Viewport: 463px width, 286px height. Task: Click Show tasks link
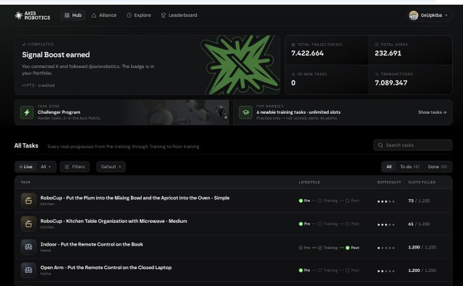point(432,112)
